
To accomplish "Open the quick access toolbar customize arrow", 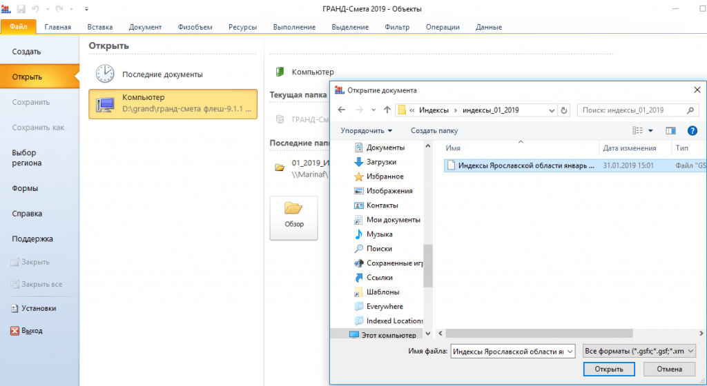I will click(86, 8).
